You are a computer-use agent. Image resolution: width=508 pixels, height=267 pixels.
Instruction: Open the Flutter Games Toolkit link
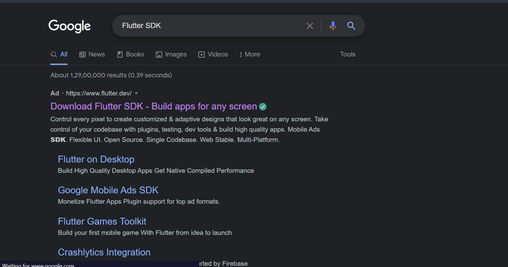102,221
